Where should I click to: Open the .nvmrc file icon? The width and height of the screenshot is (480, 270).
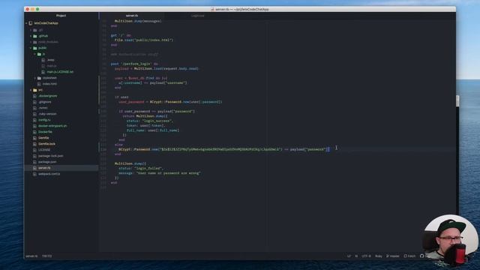(34, 108)
